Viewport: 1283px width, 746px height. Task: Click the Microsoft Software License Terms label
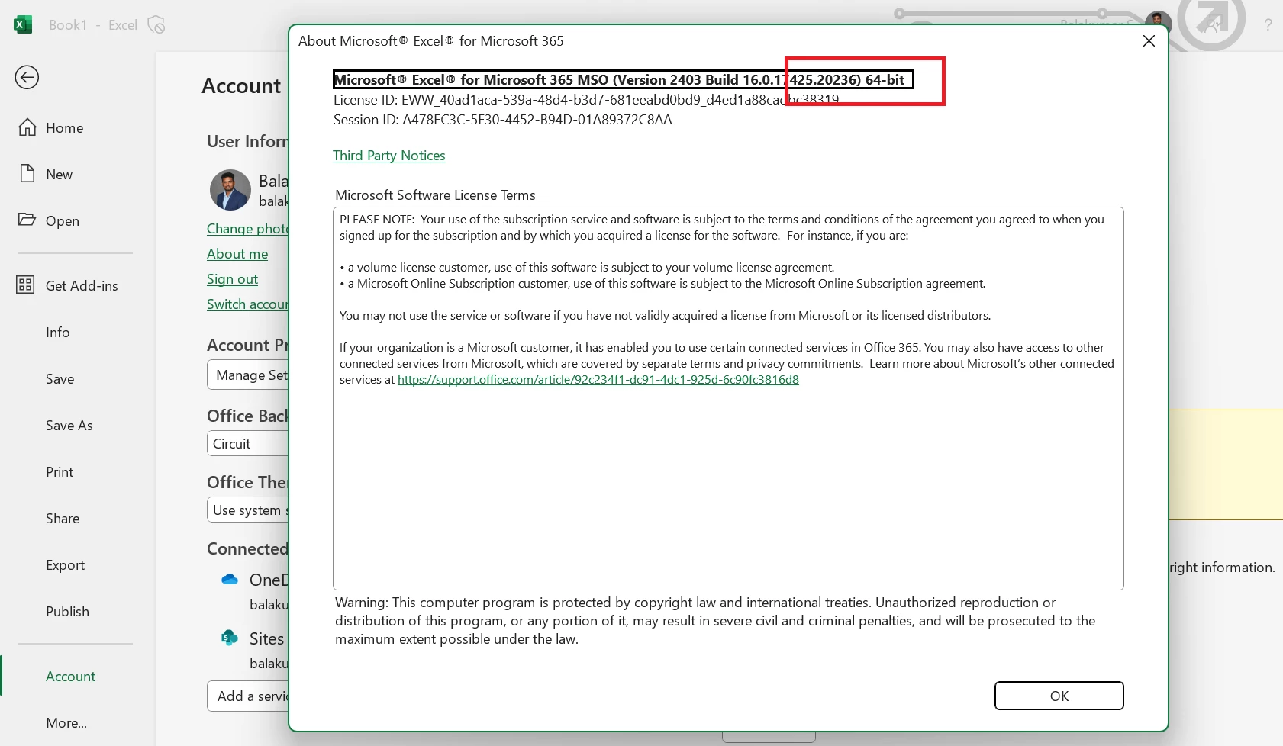[x=435, y=195]
